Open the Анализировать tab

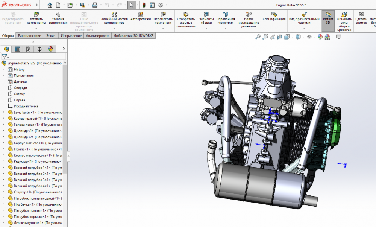tap(97, 36)
